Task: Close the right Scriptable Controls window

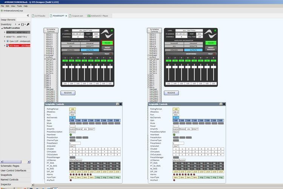Action: tap(224, 104)
